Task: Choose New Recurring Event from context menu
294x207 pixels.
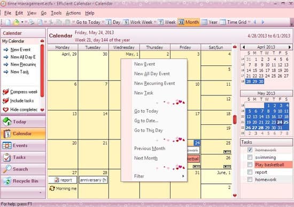Action: [154, 83]
